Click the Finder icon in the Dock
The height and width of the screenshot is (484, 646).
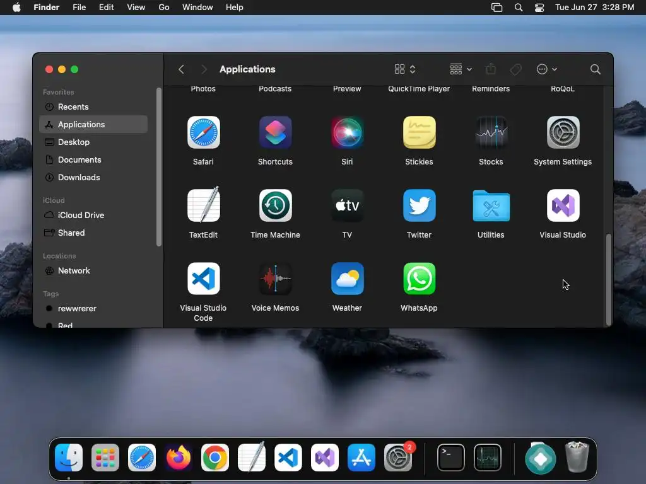click(x=69, y=458)
